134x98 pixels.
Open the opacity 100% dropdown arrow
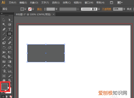pyautogui.click(x=124, y=9)
